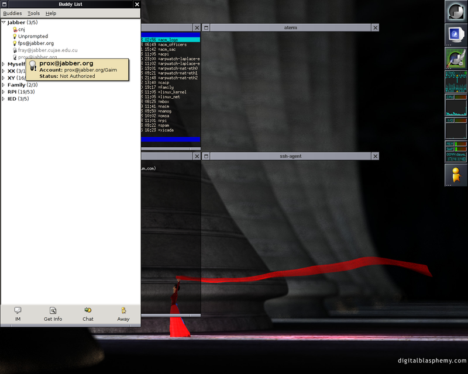This screenshot has width=468, height=374.
Task: Click the lightbulb icon beside Unprompted
Action: point(15,36)
